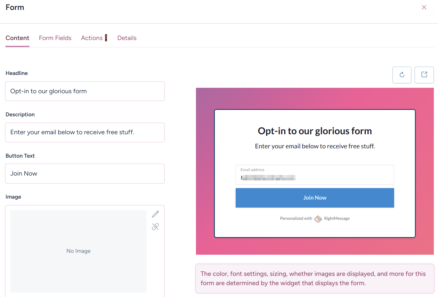Refresh the form preview
The width and height of the screenshot is (438, 297).
(x=402, y=75)
